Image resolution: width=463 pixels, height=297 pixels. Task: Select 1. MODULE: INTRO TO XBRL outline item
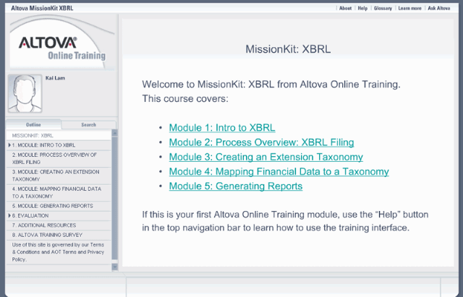pyautogui.click(x=59, y=145)
